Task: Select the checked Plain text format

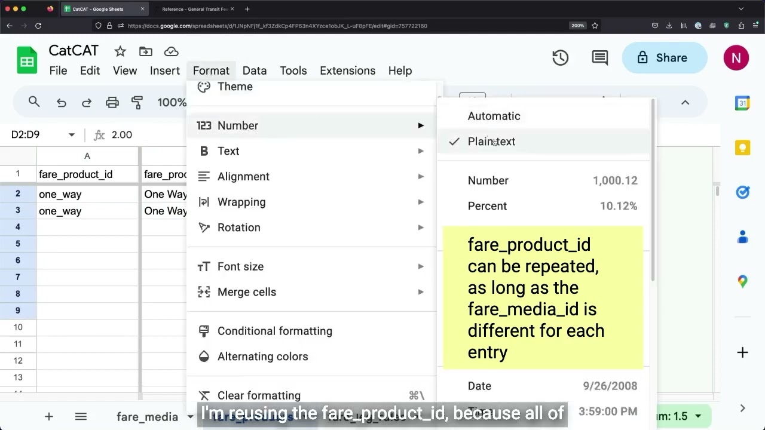Action: point(543,142)
